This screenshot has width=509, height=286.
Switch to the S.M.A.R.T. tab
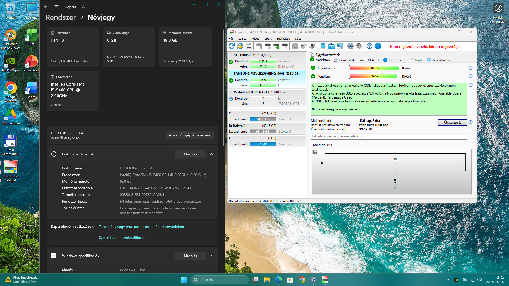pyautogui.click(x=370, y=60)
